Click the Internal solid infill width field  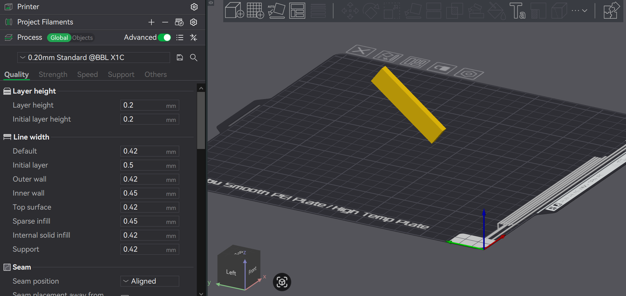pyautogui.click(x=150, y=235)
